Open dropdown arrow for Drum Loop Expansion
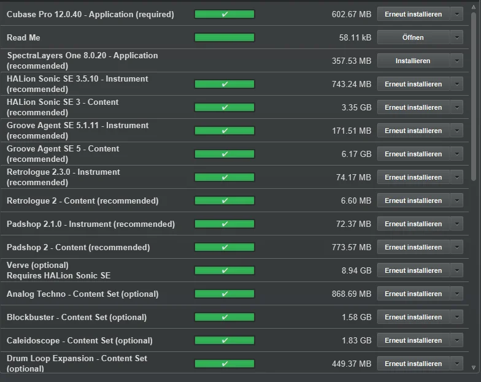Viewport: 481px width, 382px height. [456, 364]
